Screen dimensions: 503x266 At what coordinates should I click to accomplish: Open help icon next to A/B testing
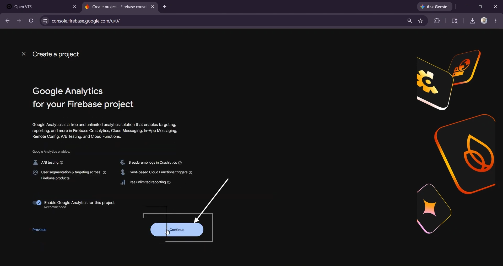tap(62, 163)
